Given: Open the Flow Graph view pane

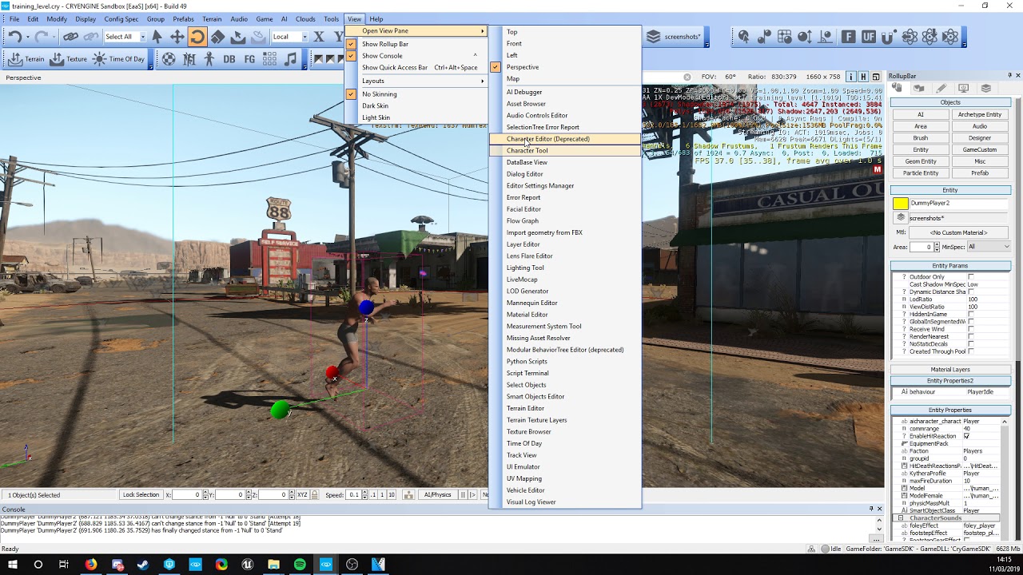Looking at the screenshot, I should click(x=565, y=220).
